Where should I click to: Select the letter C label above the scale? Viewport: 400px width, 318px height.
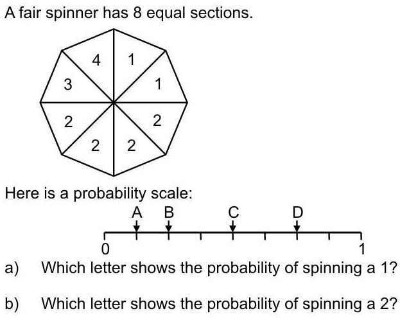tap(233, 212)
